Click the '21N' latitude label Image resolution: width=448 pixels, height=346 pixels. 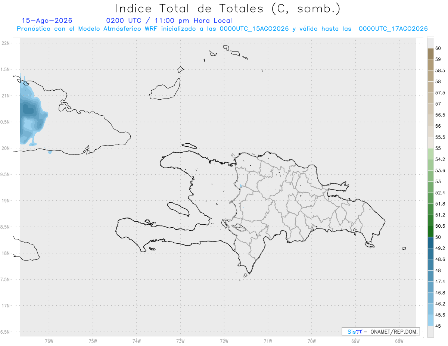6,96
